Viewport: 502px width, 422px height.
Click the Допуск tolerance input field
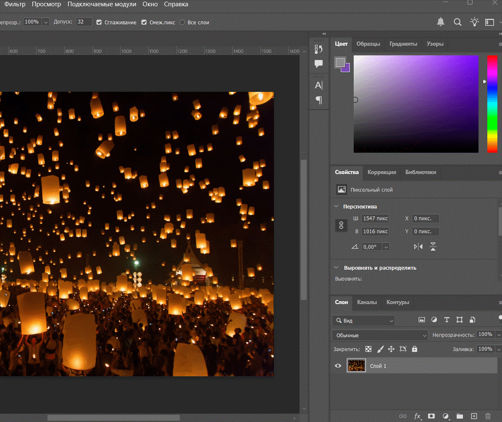point(84,22)
